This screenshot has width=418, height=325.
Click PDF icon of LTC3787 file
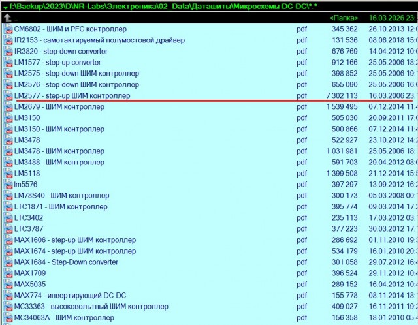point(8,229)
